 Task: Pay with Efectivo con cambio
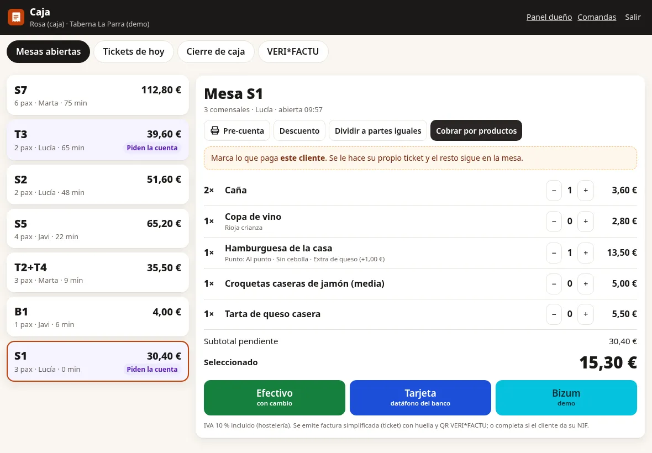click(275, 398)
